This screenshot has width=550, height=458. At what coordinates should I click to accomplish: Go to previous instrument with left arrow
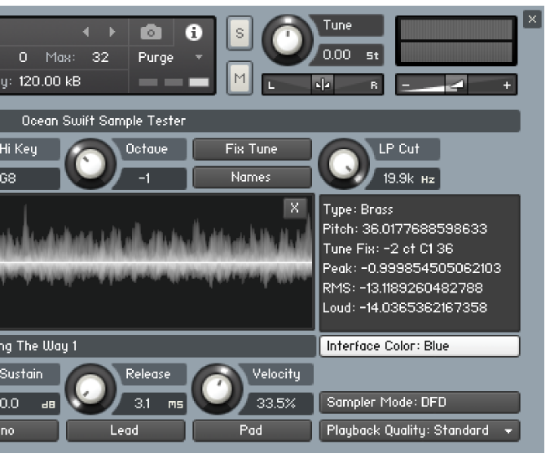pos(87,33)
